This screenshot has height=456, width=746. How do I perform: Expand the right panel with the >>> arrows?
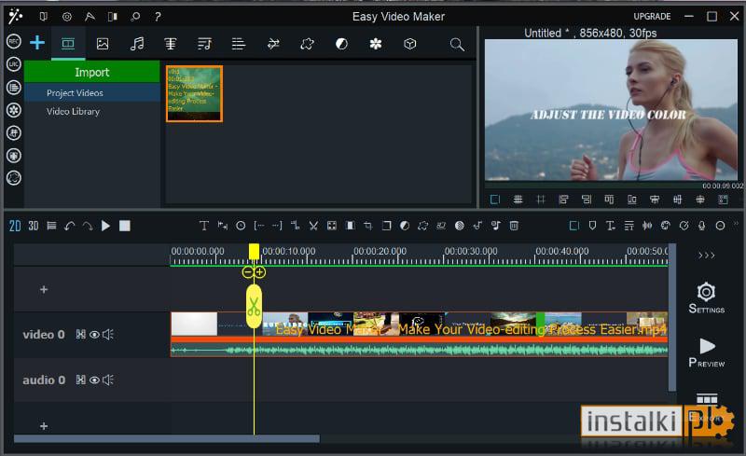tap(707, 256)
